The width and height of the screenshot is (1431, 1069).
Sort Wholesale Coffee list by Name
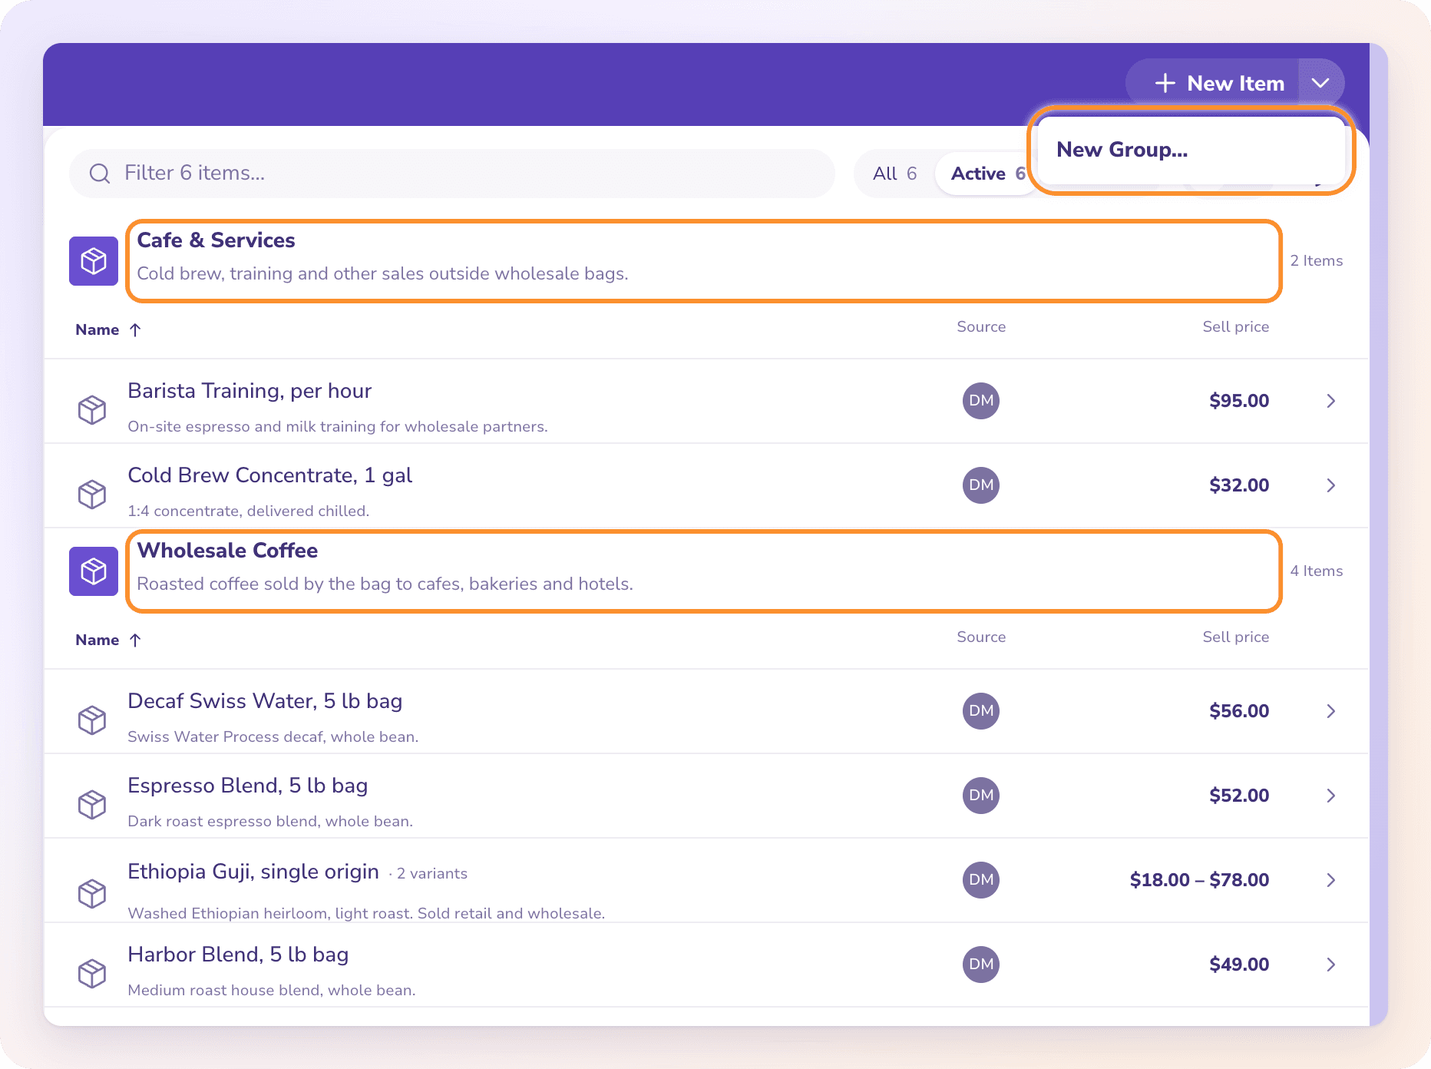coord(108,640)
